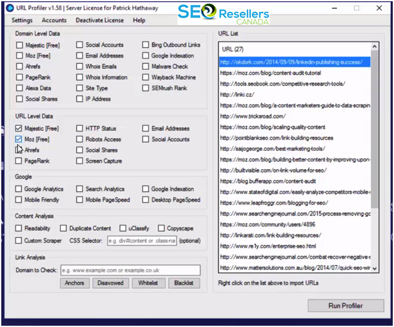
Task: Start the Run Profiler button
Action: click(x=346, y=306)
